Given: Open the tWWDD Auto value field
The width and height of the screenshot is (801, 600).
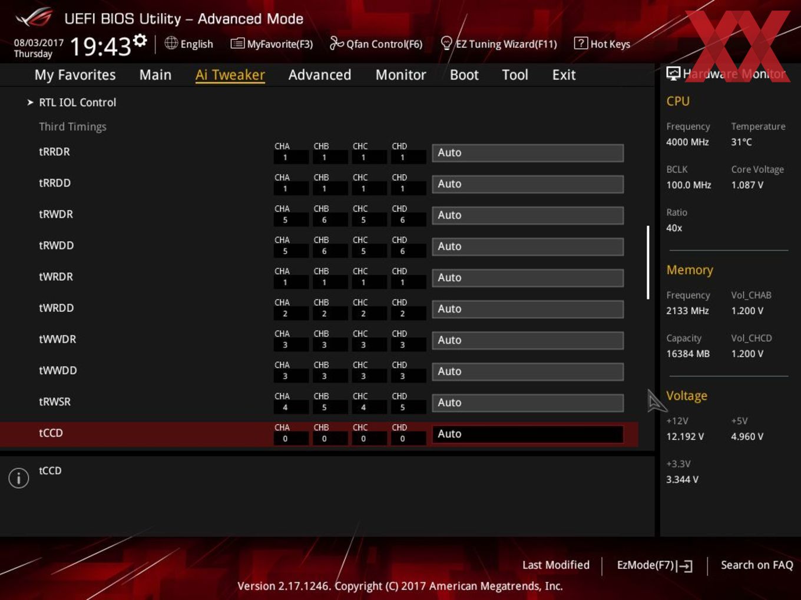Looking at the screenshot, I should click(528, 371).
